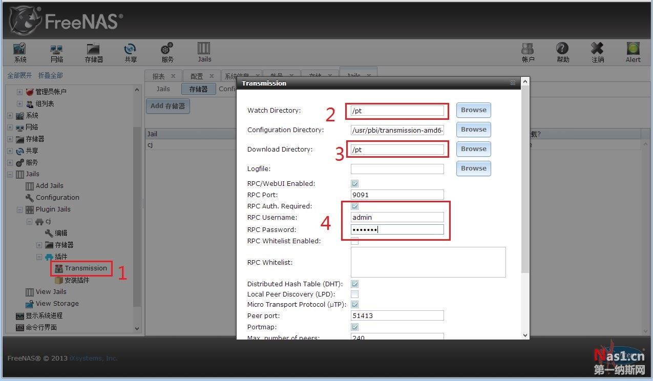The image size is (653, 381).
Task: Click Browse for Logfile
Action: coord(474,168)
